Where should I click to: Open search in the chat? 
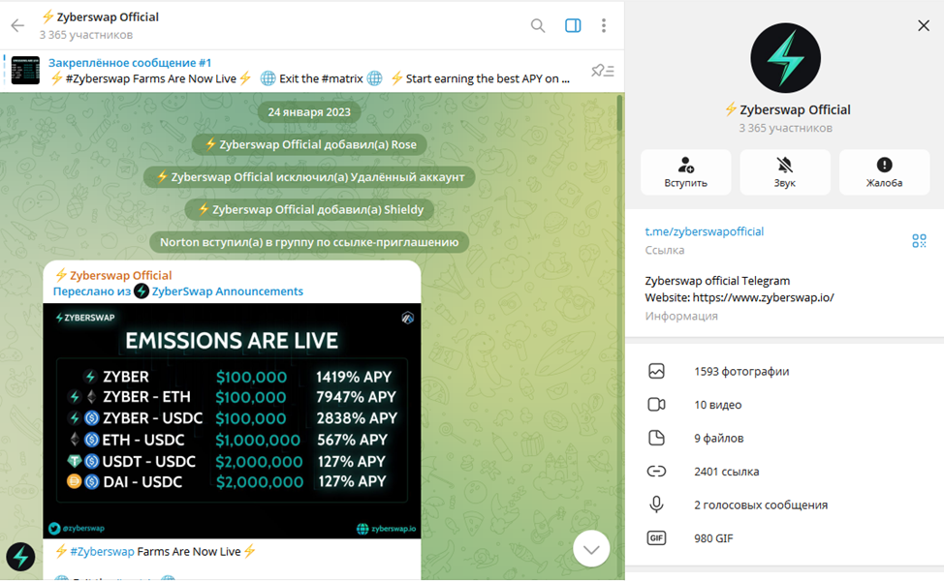[538, 26]
